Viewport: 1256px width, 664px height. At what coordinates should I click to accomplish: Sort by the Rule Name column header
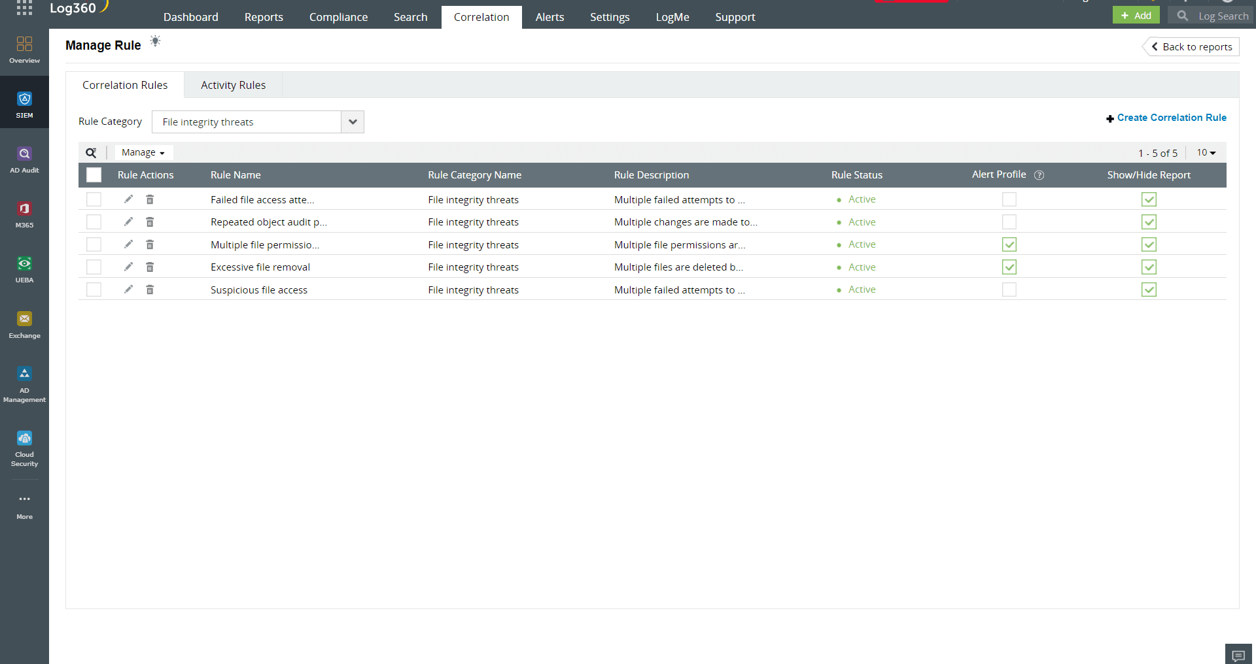(235, 175)
